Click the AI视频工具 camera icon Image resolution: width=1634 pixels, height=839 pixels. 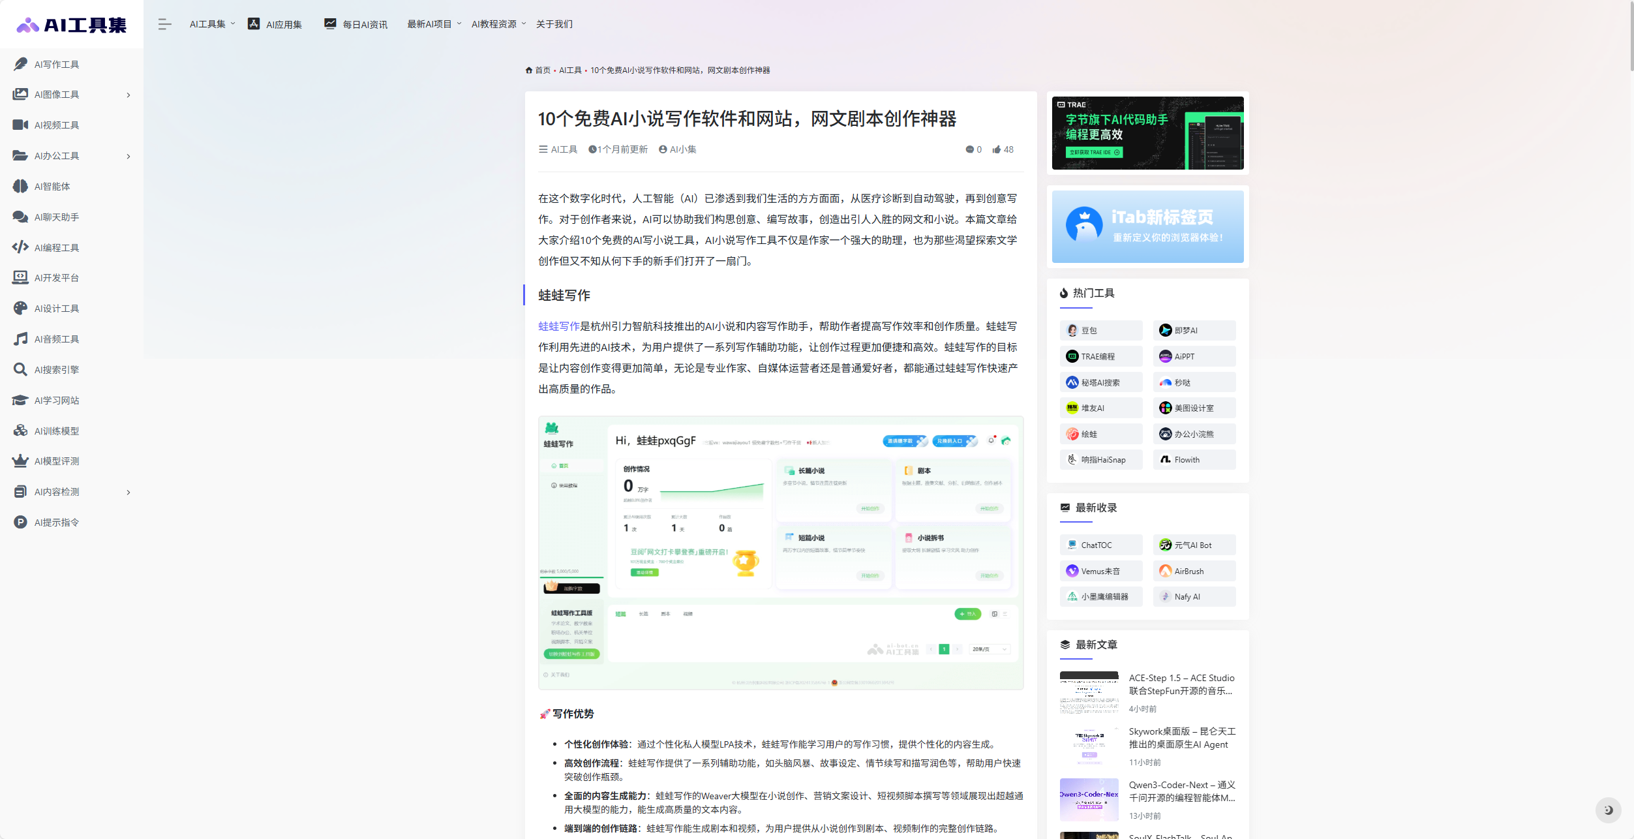20,125
